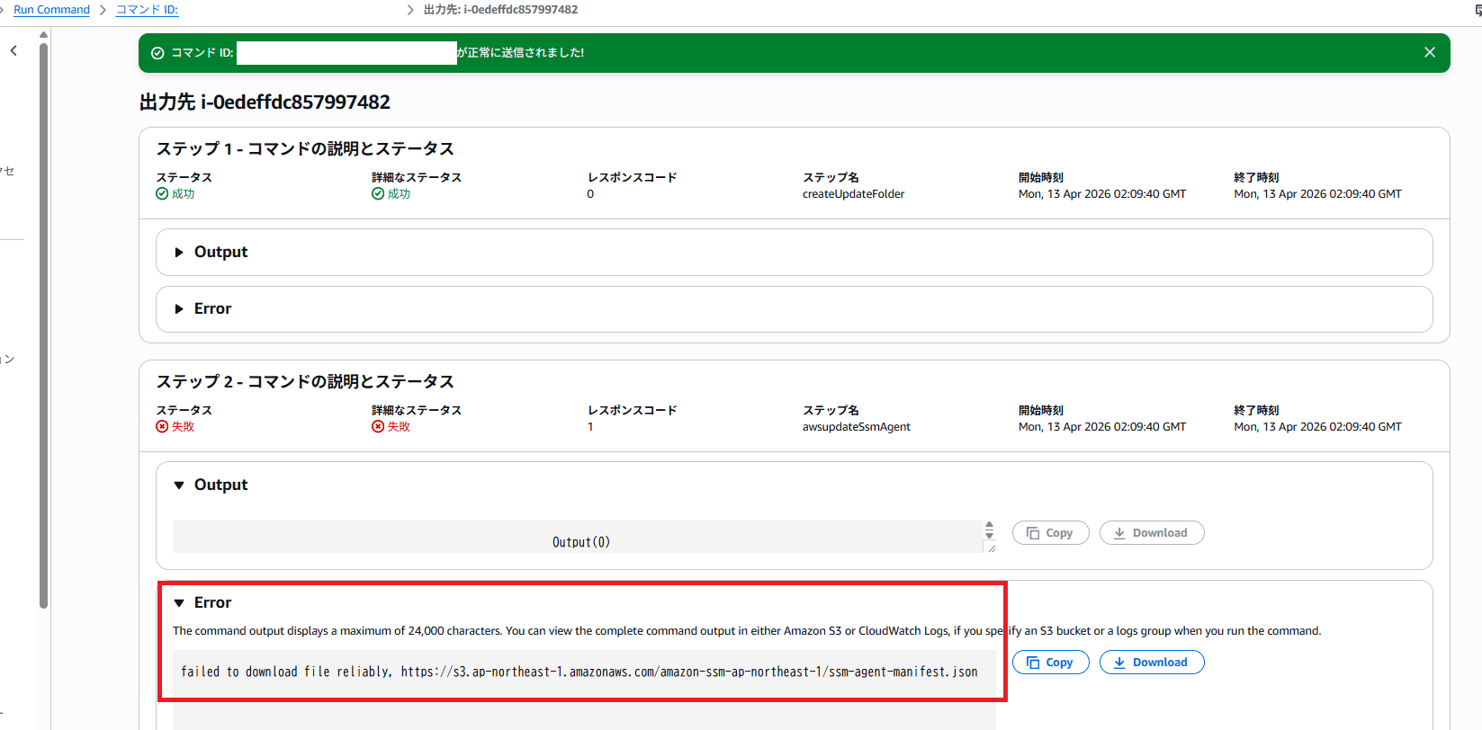Download the Step 2 error log
The image size is (1482, 730).
(1151, 663)
